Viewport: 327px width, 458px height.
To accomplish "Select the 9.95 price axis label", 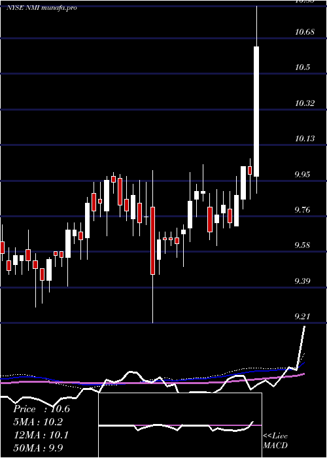I will click(x=303, y=175).
